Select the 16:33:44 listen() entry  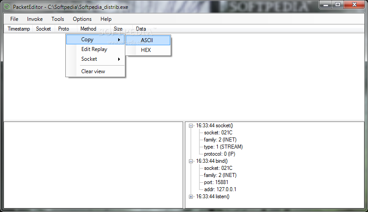click(212, 196)
